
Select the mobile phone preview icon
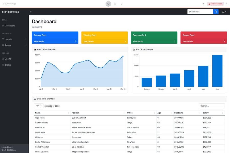pos(121,3)
